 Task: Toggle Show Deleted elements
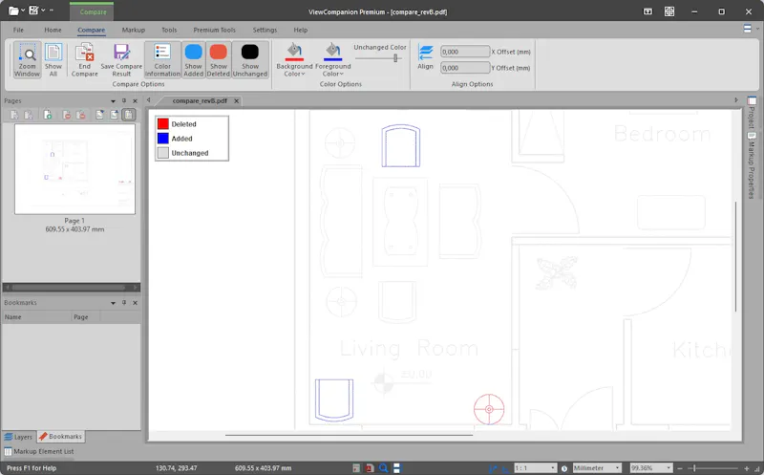pyautogui.click(x=219, y=59)
